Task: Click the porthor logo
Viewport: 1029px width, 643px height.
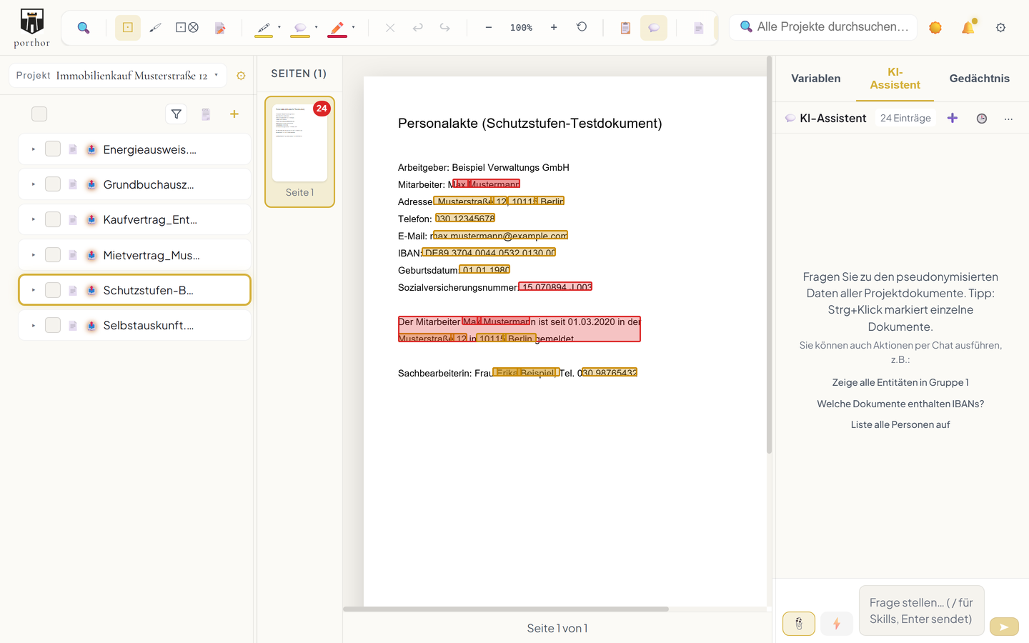Action: (x=31, y=27)
